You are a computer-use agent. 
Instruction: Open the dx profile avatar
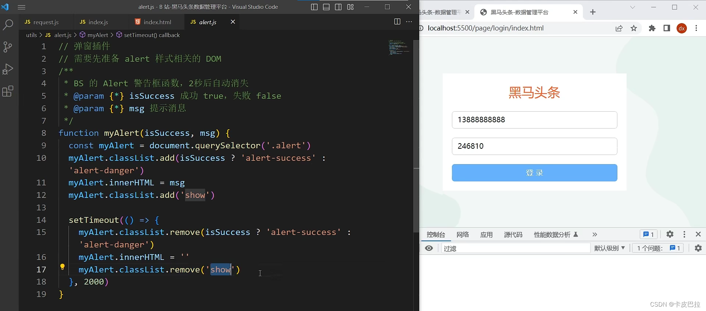(682, 28)
